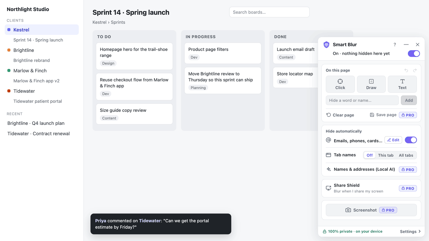Open Smart Blur Settings chevron link
429x241 pixels.
point(411,231)
